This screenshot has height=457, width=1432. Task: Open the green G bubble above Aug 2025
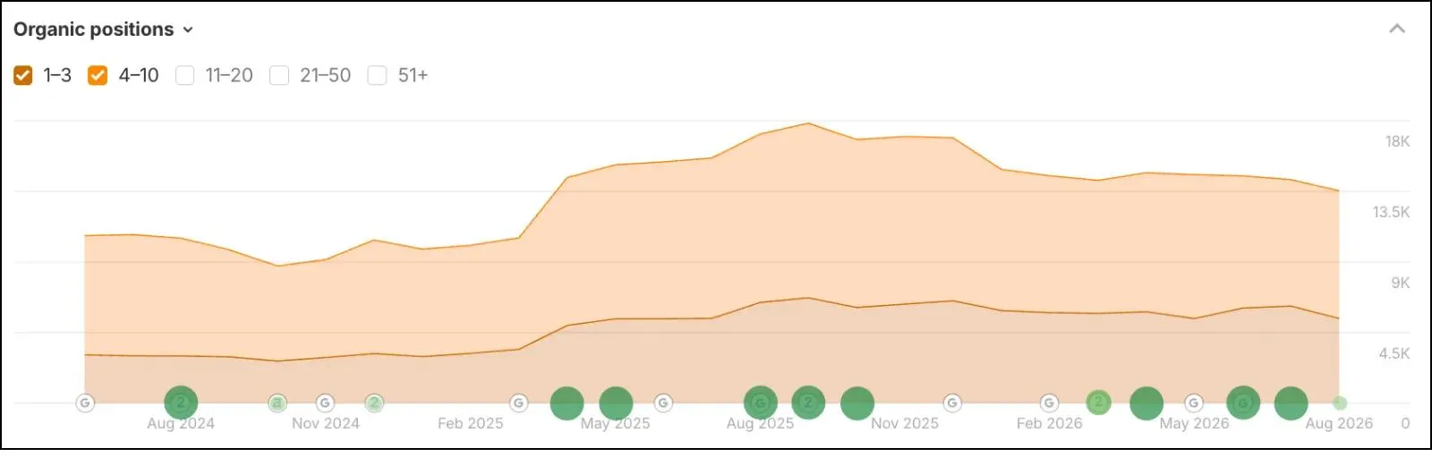point(761,403)
